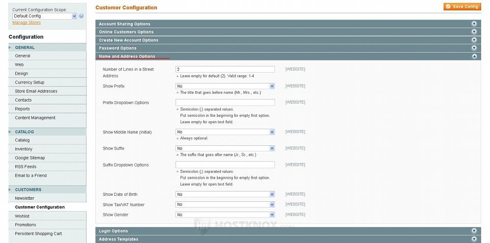Screen dimensions: 490x243
Task: Open the Show Middle Name dropdown
Action: [225, 132]
